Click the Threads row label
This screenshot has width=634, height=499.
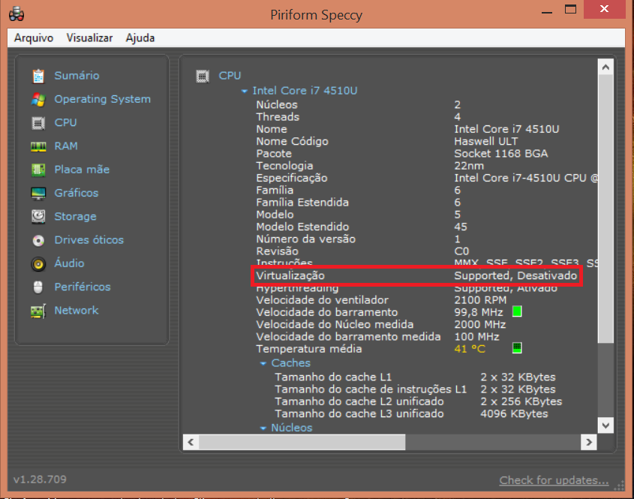coord(278,117)
